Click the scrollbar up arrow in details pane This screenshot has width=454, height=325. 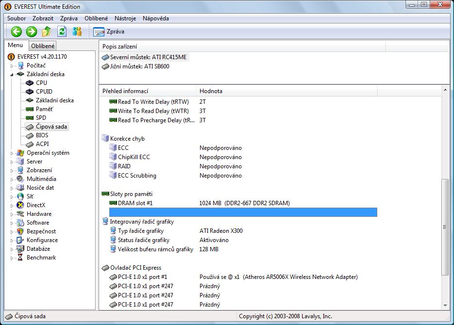tap(445, 90)
